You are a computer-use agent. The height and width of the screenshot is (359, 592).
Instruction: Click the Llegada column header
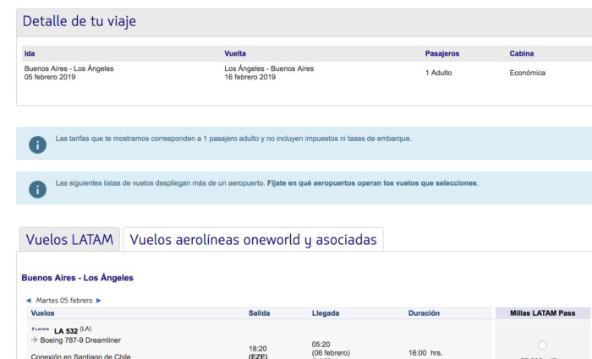pos(326,313)
